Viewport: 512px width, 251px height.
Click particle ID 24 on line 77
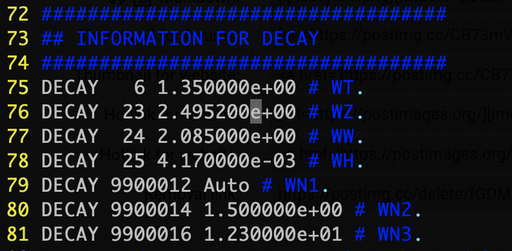pos(134,136)
